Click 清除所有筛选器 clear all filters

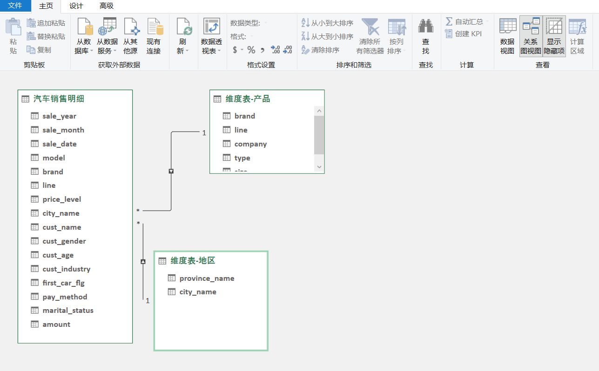pos(370,36)
